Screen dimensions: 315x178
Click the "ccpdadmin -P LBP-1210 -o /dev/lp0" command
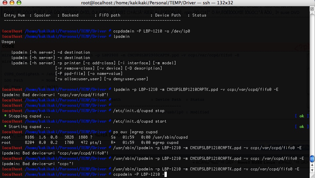pos(152,31)
